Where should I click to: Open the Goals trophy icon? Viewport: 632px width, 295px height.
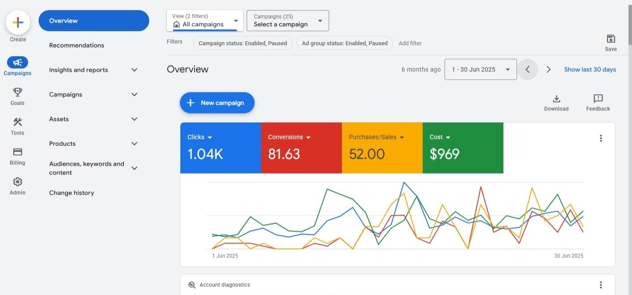(18, 92)
